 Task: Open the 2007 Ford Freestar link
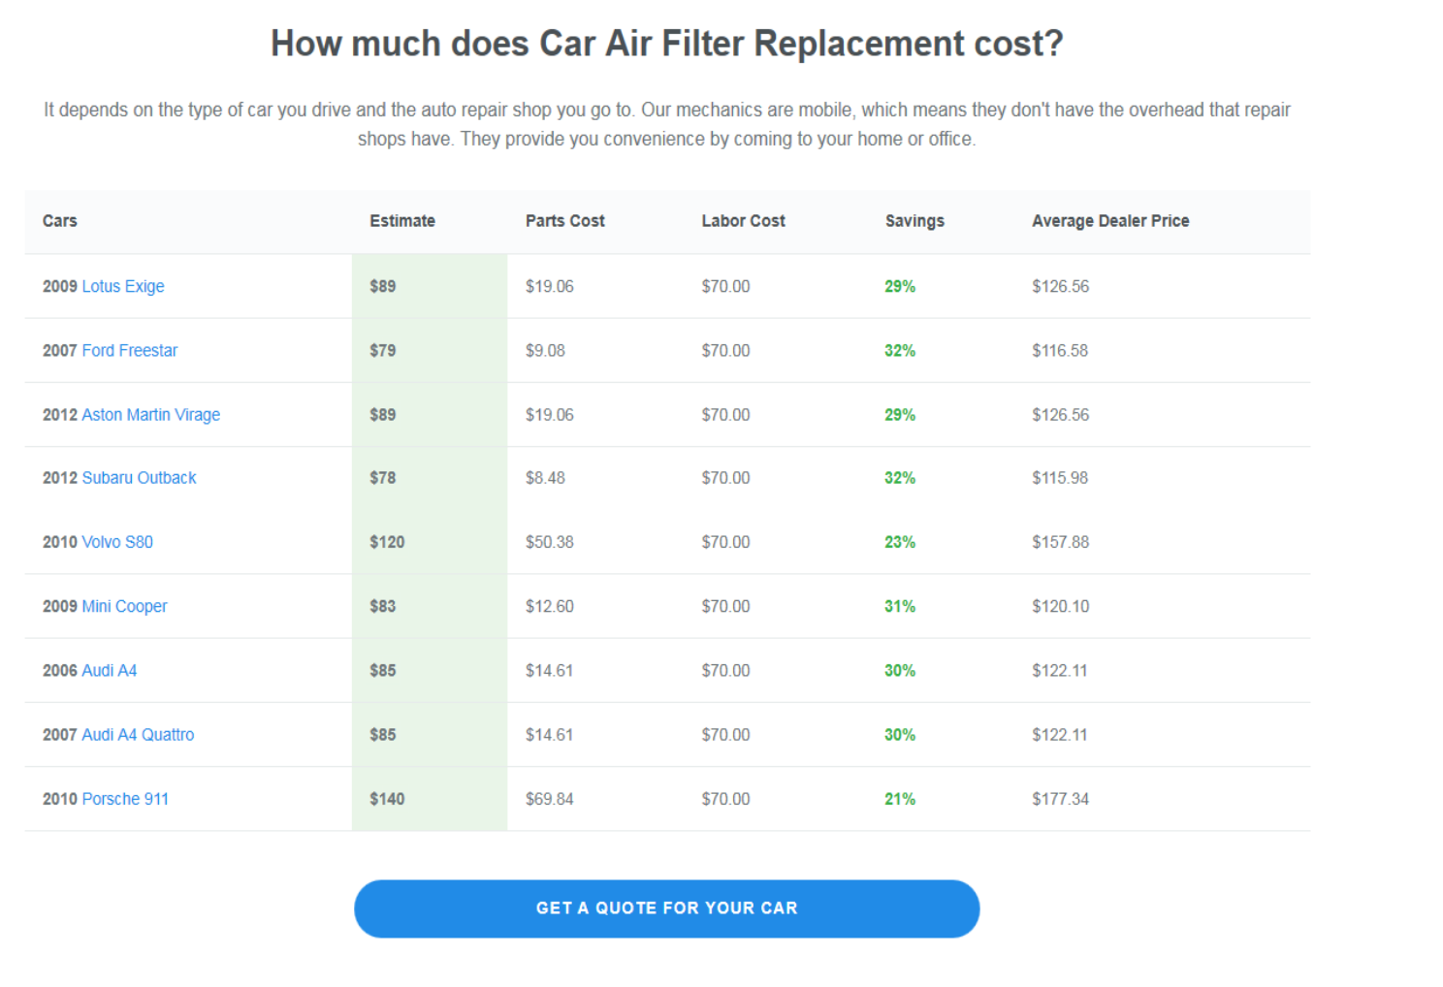click(130, 350)
